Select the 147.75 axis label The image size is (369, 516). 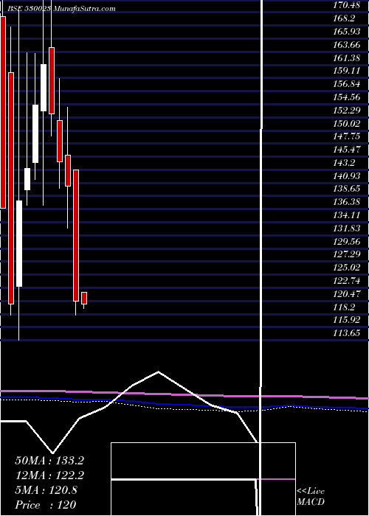(x=347, y=137)
